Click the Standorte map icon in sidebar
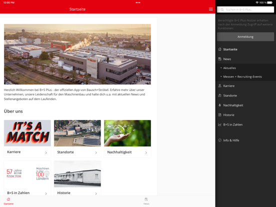This screenshot has height=207, width=276. [219, 95]
